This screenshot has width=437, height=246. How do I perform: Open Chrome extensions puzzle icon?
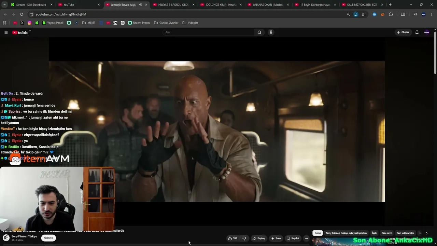coord(391,14)
